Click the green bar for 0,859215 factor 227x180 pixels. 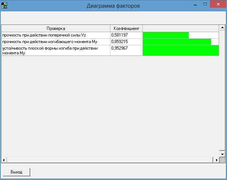tap(177, 42)
